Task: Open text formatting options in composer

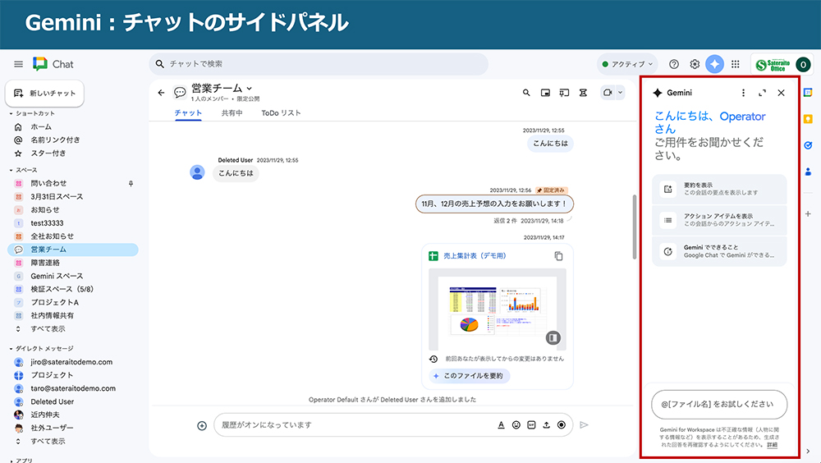Action: point(501,424)
